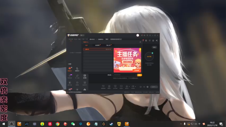Click the user avatar in the title bar

click(x=138, y=35)
